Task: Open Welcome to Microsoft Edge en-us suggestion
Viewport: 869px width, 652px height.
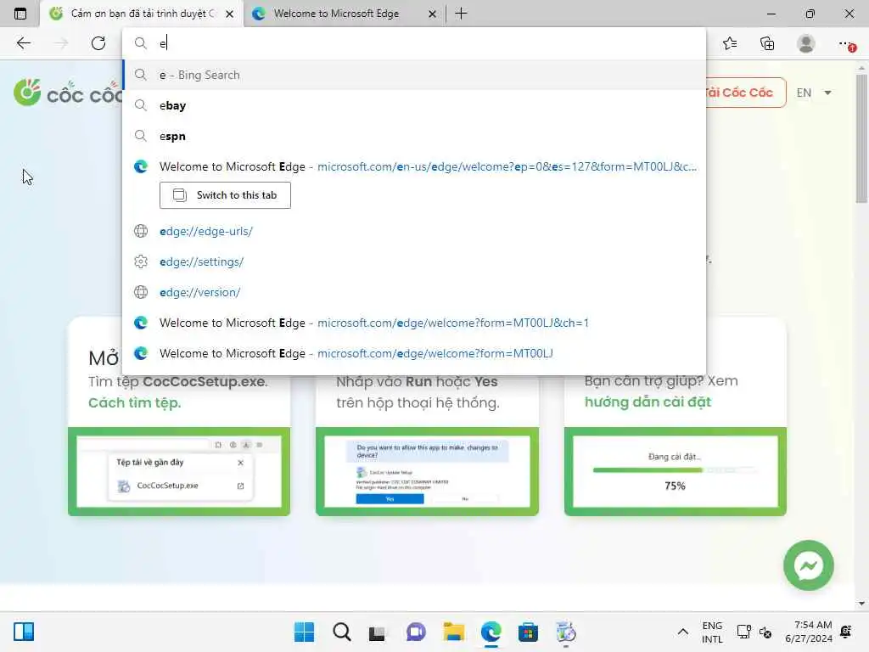Action: coord(414,166)
